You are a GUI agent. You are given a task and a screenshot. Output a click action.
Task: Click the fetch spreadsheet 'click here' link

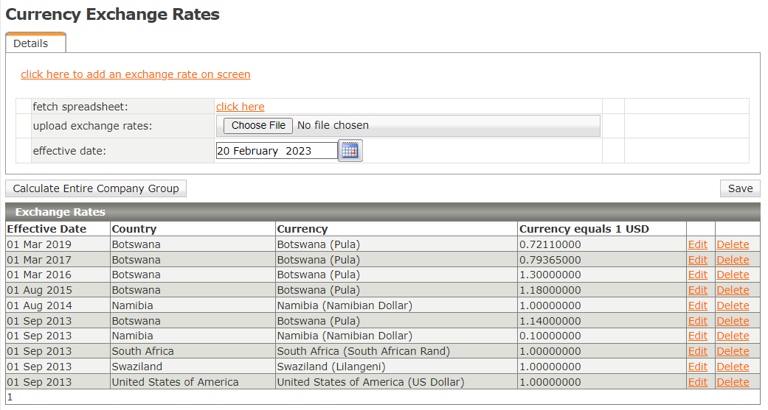pos(241,107)
